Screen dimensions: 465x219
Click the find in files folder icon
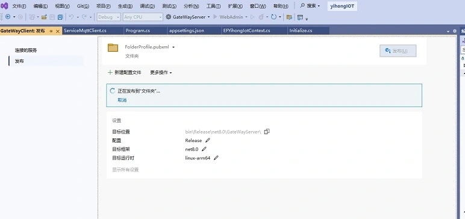289,17
